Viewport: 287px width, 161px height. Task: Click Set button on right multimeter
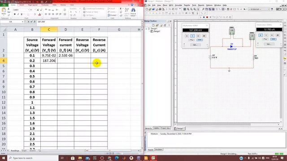[269, 44]
